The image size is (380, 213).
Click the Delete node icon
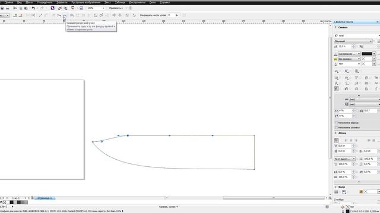click(21, 15)
